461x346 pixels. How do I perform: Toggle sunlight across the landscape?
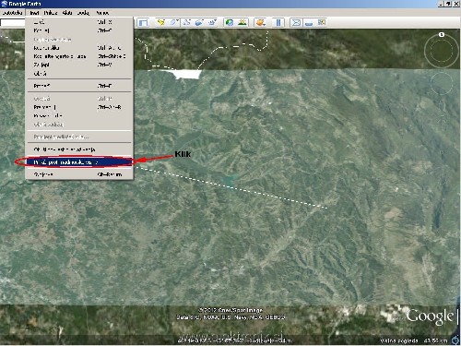click(x=242, y=22)
